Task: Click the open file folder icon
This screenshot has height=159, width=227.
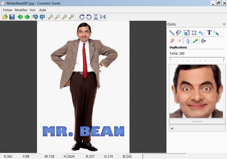Action: (5, 17)
